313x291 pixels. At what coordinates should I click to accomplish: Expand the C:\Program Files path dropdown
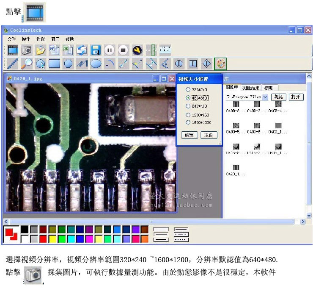tap(265, 97)
